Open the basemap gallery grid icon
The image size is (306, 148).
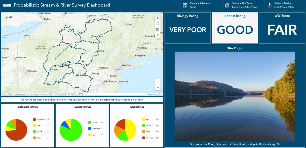(x=158, y=29)
